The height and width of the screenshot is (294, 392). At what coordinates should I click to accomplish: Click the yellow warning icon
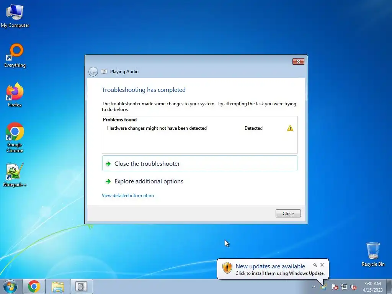pos(290,128)
